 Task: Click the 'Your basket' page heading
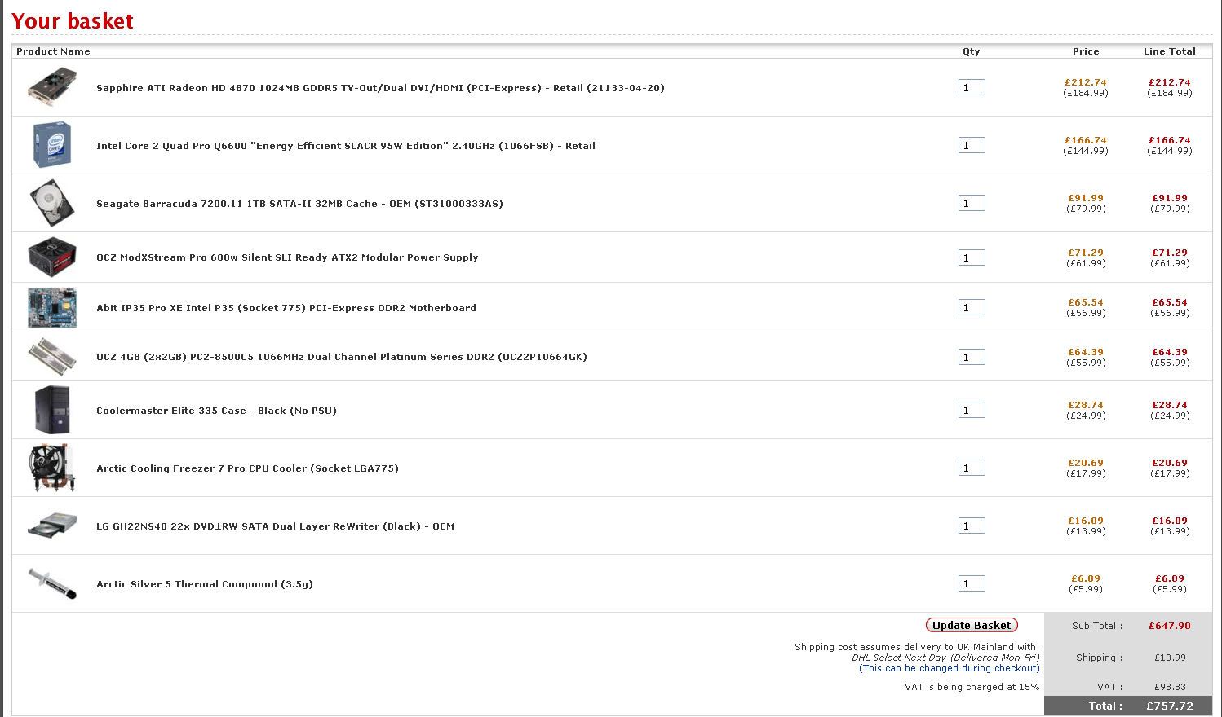[73, 21]
